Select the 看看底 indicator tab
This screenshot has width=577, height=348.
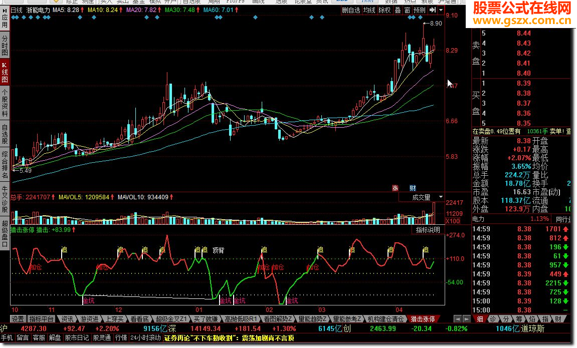139,319
